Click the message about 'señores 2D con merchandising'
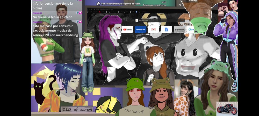259x116 pixels. coord(55,30)
